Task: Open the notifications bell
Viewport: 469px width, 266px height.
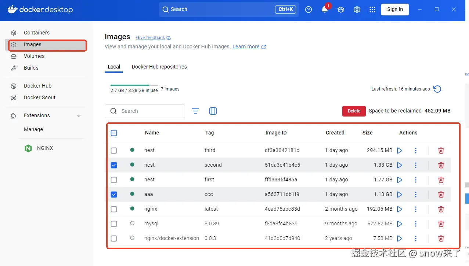Action: pos(325,10)
